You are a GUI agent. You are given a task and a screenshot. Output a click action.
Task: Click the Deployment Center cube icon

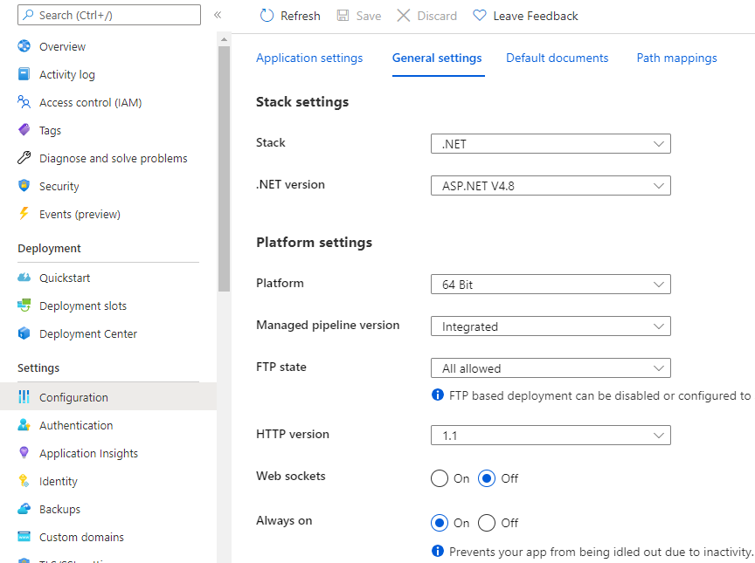pos(24,333)
